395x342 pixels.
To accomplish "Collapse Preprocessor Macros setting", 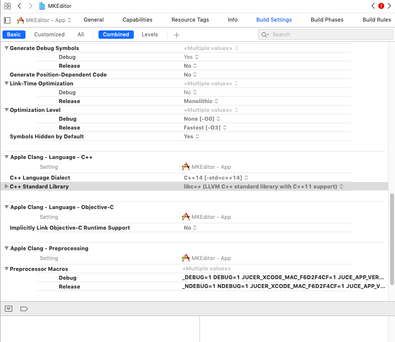I will pos(6,269).
